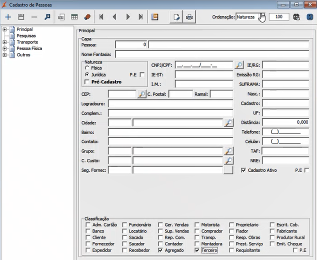Go to the last record
The width and height of the screenshot is (317, 260).
141,17
